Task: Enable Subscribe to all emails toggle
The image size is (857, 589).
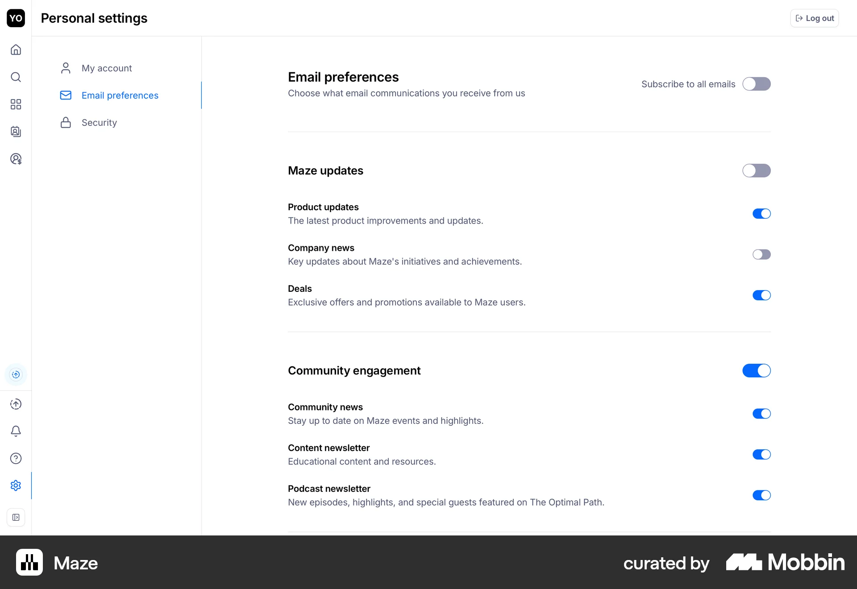Action: (x=756, y=84)
